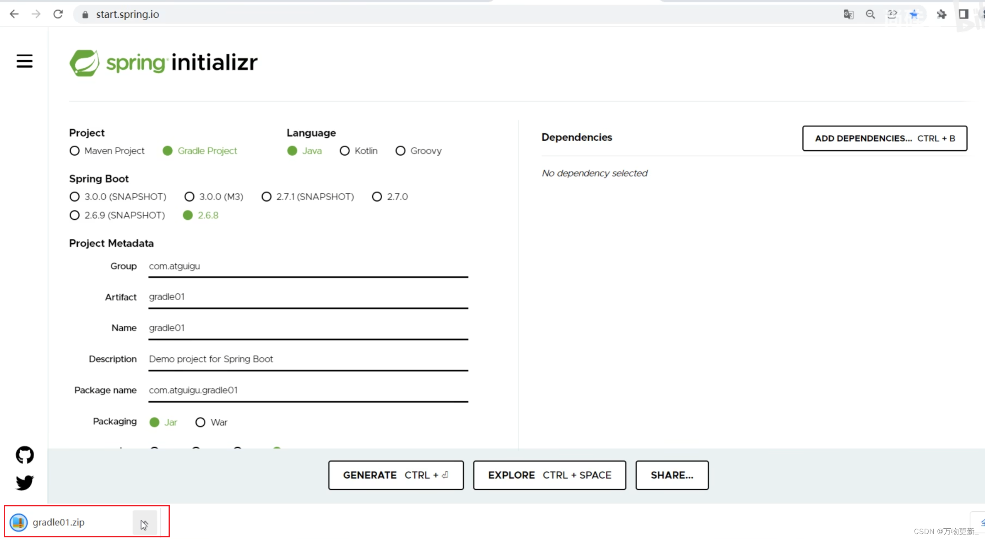The height and width of the screenshot is (539, 985).
Task: Open the Twitter link icon
Action: [x=25, y=482]
